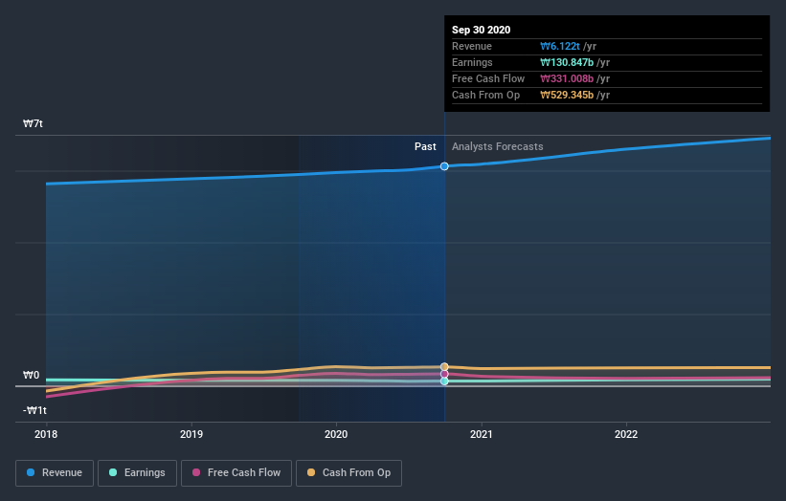Click the 2018 x-axis label
This screenshot has width=786, height=501.
46,434
